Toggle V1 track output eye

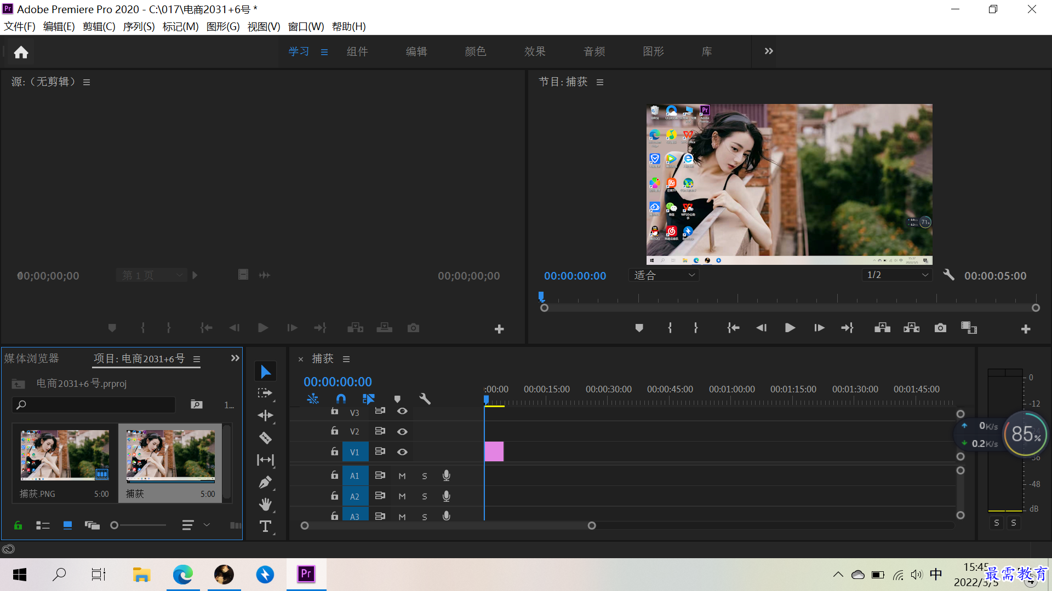(402, 452)
